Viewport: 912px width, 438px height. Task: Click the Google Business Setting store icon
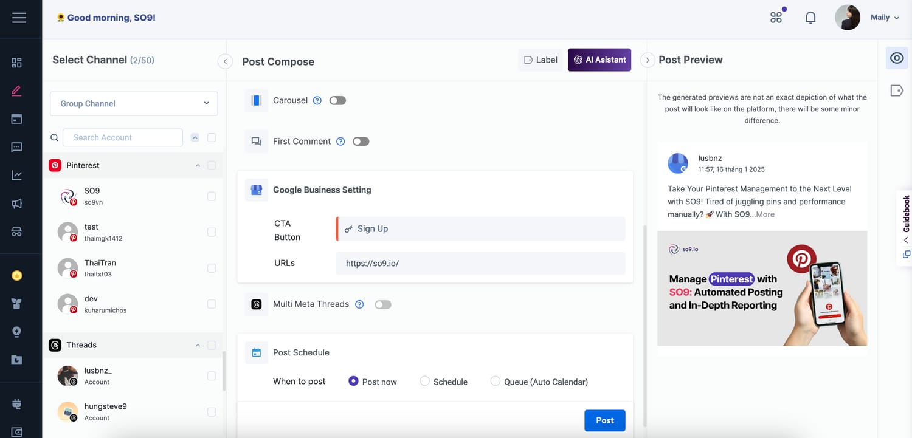point(256,190)
